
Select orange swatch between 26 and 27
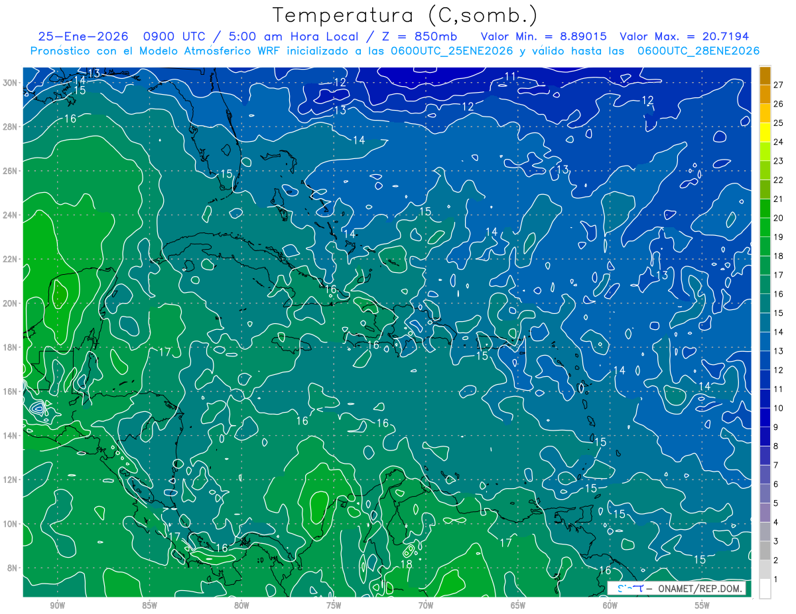point(765,95)
